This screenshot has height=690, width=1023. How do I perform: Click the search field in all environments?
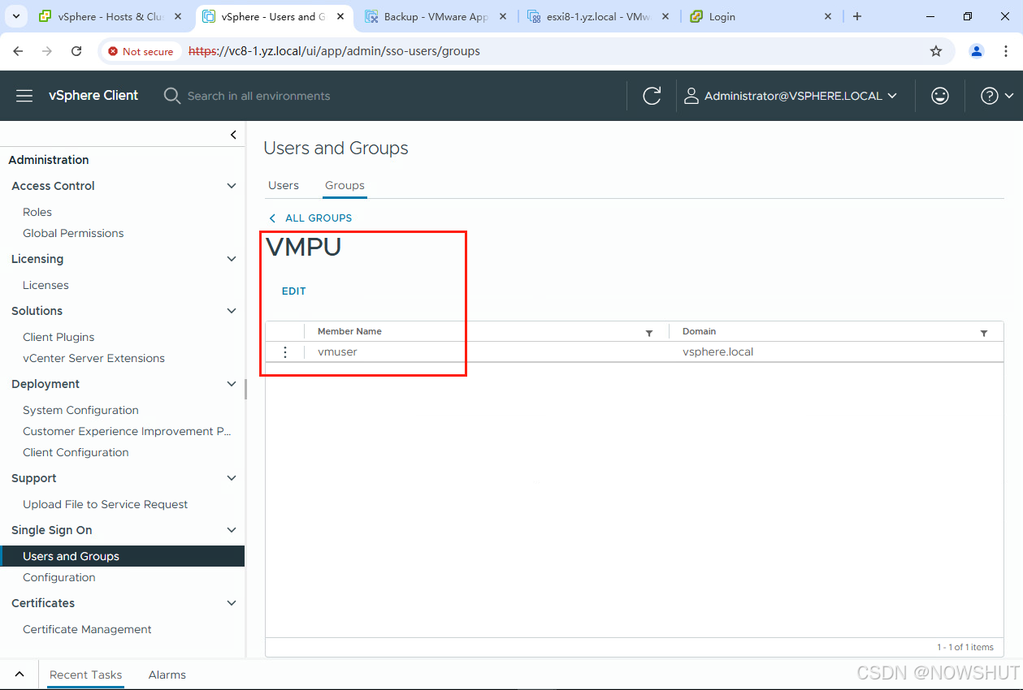(x=258, y=96)
